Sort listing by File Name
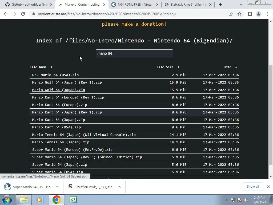 [41, 67]
